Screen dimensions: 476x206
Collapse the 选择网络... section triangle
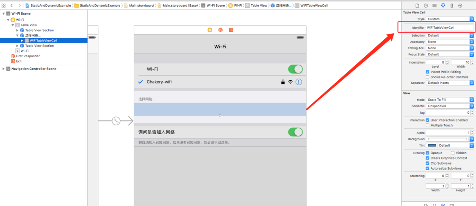[x=17, y=35]
